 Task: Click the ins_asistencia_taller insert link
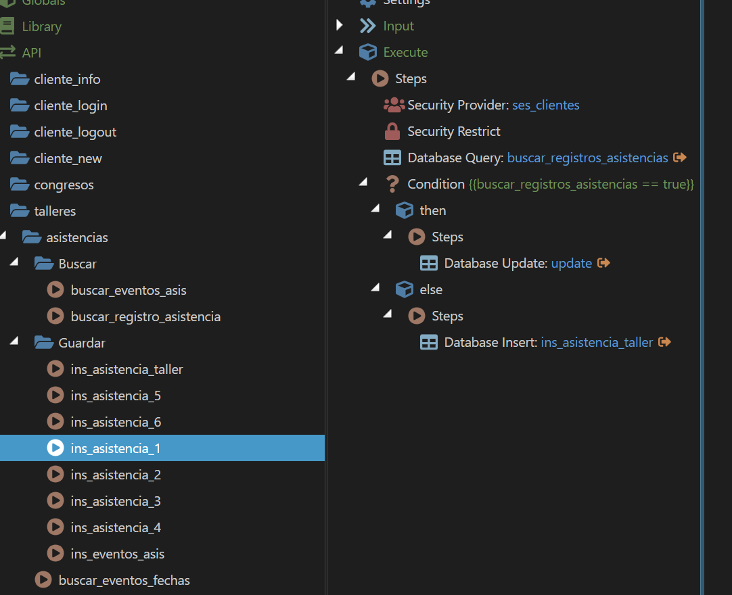click(x=597, y=343)
